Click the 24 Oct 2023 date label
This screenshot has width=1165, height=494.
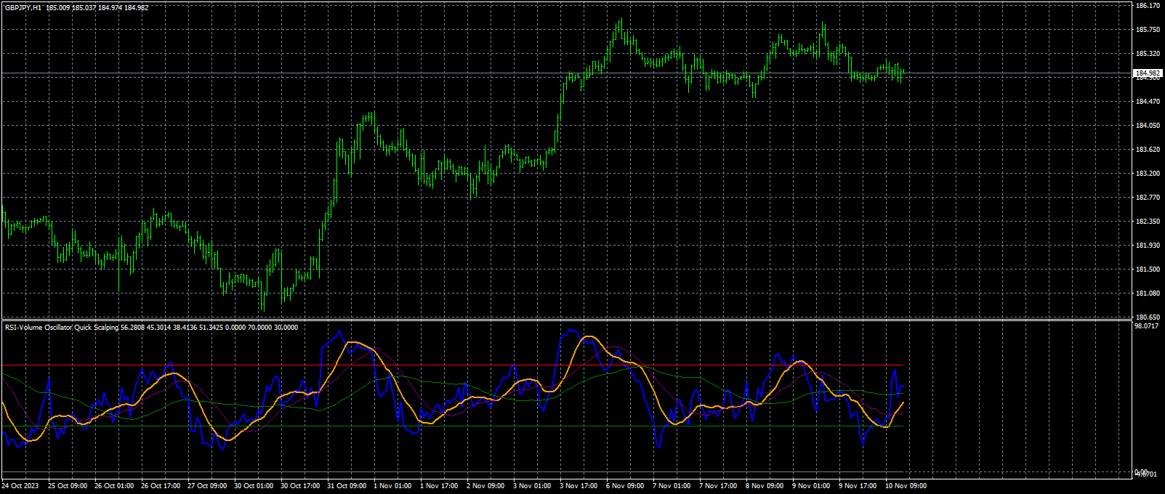point(20,486)
